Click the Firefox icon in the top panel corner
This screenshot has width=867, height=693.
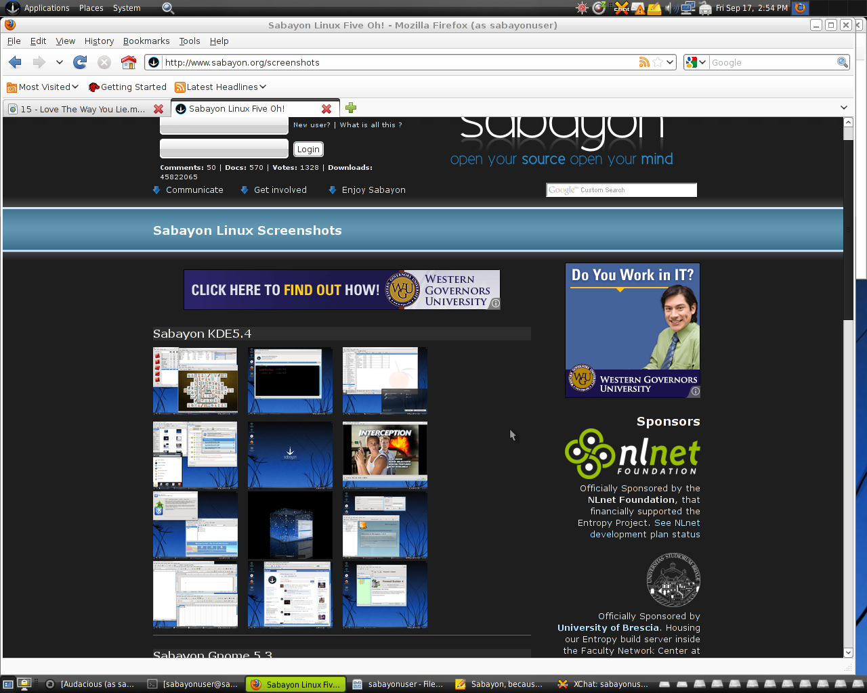(x=801, y=8)
